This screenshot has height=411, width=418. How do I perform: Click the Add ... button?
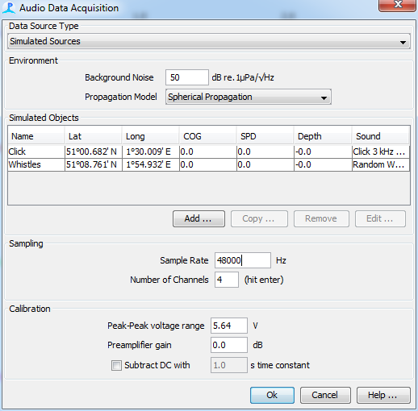pos(199,218)
